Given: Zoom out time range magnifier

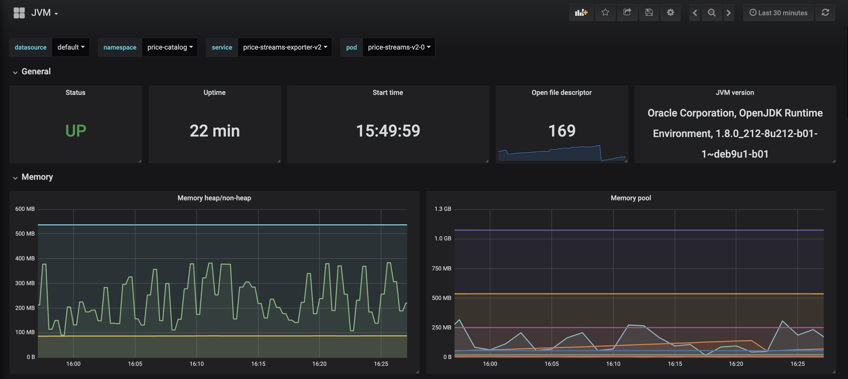Looking at the screenshot, I should pos(711,13).
